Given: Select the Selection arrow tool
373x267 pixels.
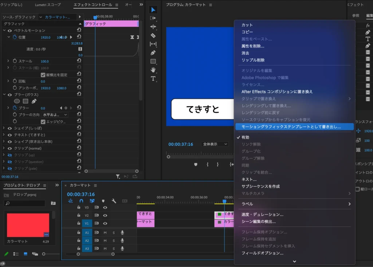Looking at the screenshot, I should (153, 10).
